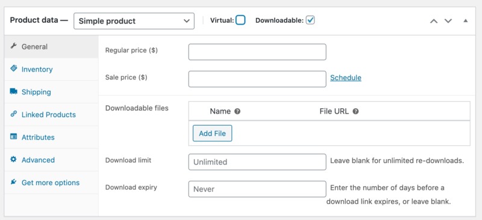The width and height of the screenshot is (482, 220).
Task: Collapse the Product data panel
Action: 465,21
